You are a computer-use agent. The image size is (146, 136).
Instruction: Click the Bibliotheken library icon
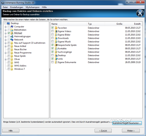pyautogui.click(x=12, y=30)
